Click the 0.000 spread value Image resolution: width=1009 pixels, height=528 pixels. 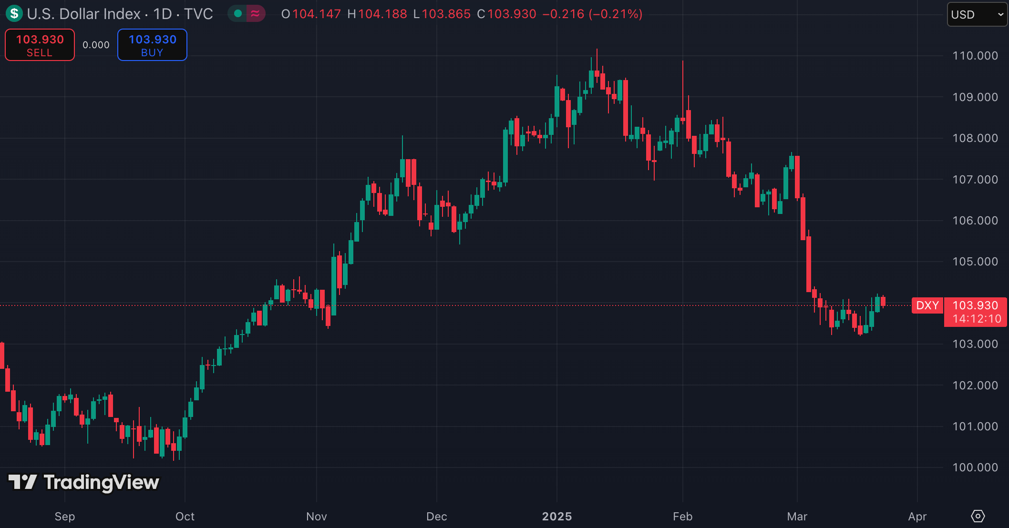[96, 45]
